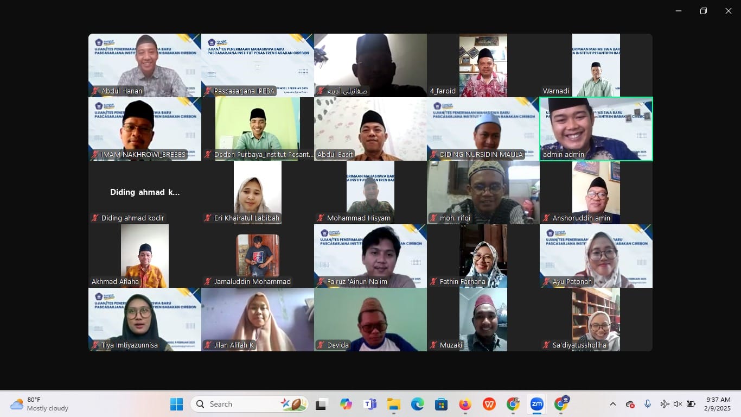Select admin admin's video tile
This screenshot has width=741, height=417.
pos(596,129)
